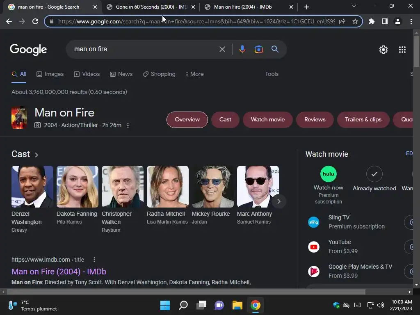The height and width of the screenshot is (315, 420).
Task: Open the Teams chat taskbar icon
Action: (219, 305)
